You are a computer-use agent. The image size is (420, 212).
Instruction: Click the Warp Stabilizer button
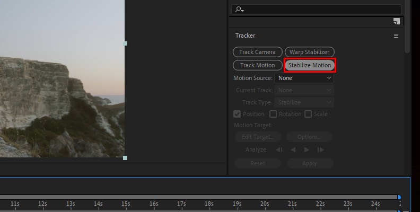(309, 52)
